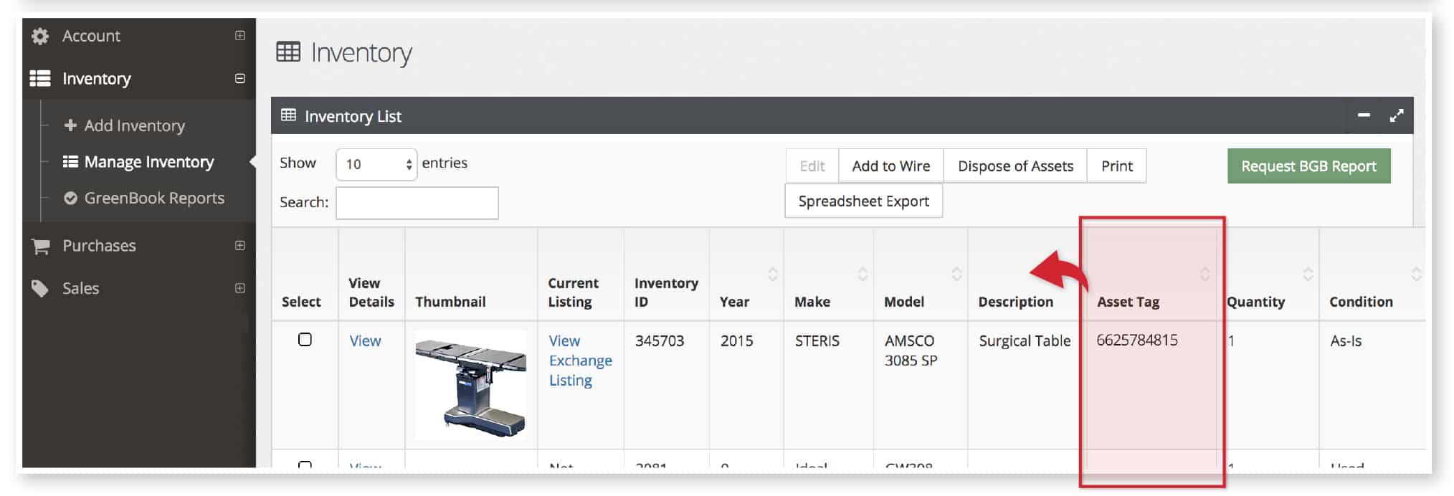Viewport: 1454px width, 496px height.
Task: Go to Add Inventory
Action: tap(134, 125)
